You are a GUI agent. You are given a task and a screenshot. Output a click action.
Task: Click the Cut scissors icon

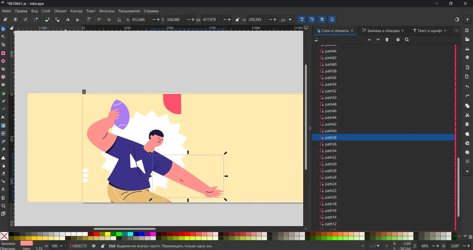467,115
